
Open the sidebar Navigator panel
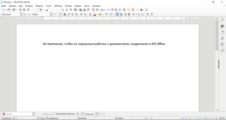coord(223,50)
